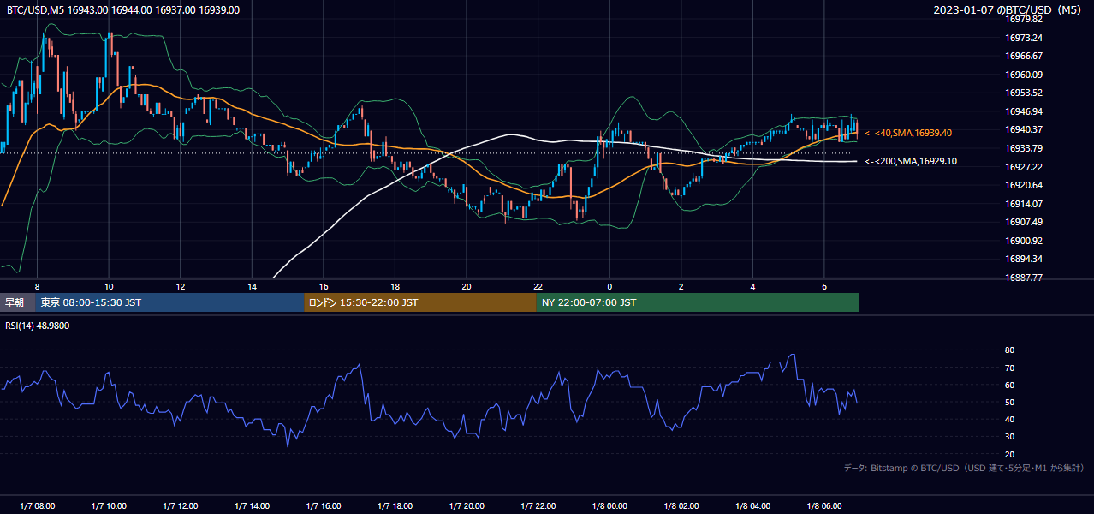Click the price axis label 16979.82
Viewport: 1094px width, 514px height.
coord(1024,19)
